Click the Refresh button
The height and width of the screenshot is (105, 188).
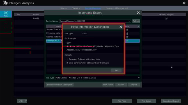tap(136, 21)
